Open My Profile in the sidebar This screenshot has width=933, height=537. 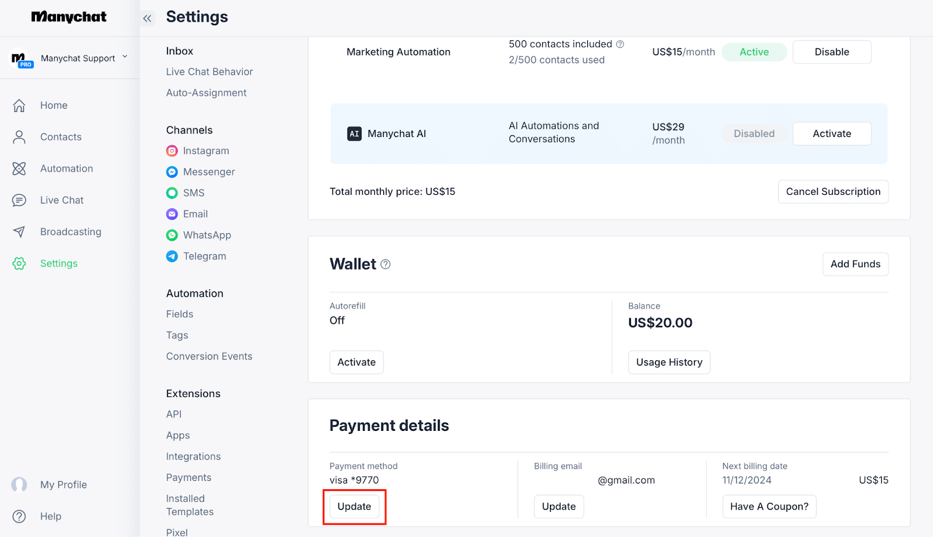(x=64, y=485)
